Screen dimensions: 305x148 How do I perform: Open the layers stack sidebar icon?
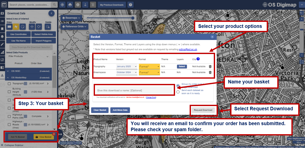[x=2, y=36]
